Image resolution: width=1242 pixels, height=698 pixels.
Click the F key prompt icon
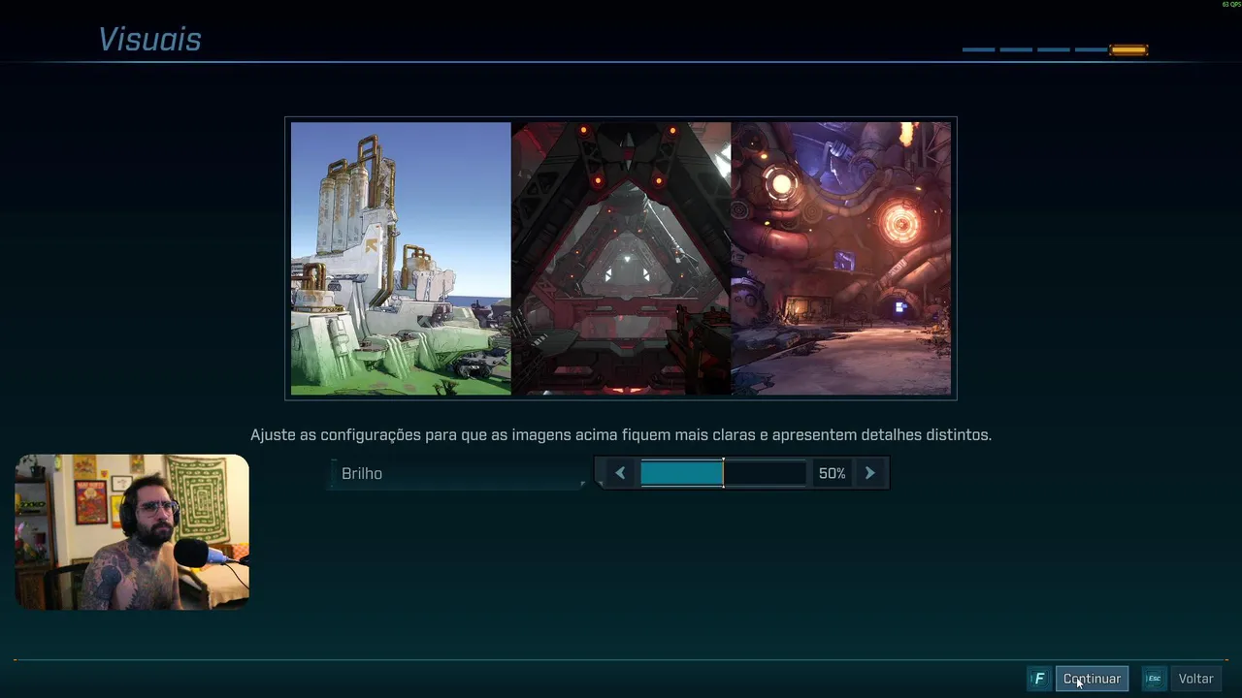click(1038, 679)
